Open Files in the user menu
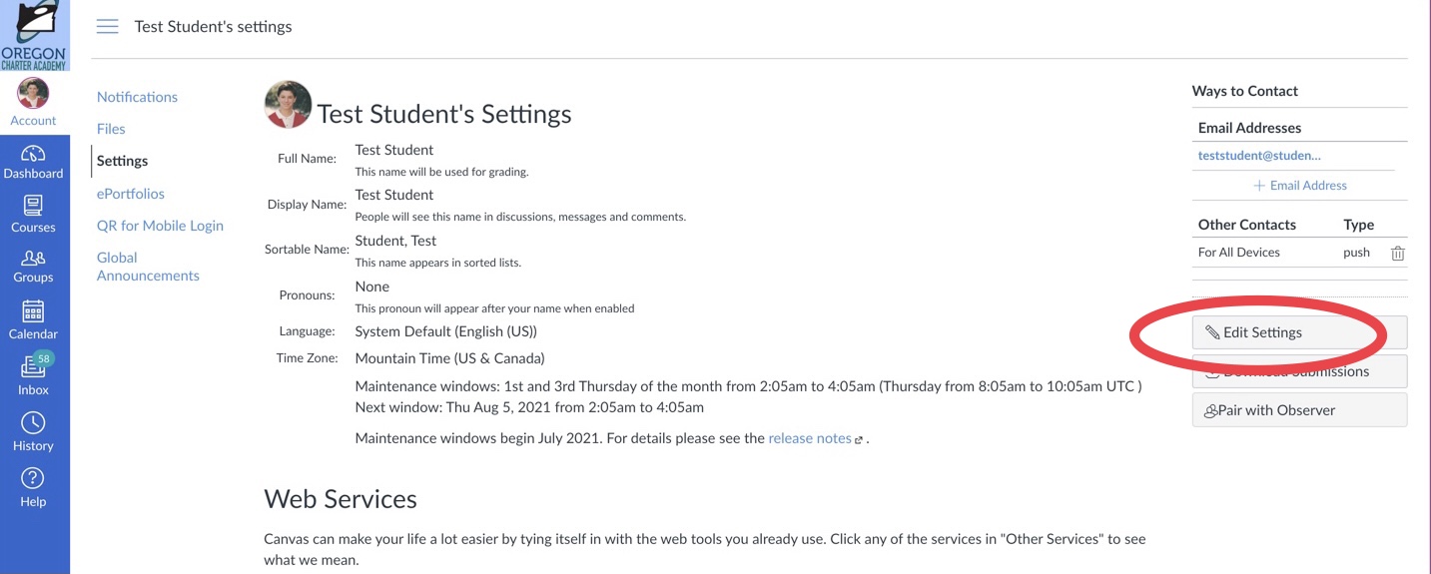This screenshot has width=1431, height=574. pos(111,129)
